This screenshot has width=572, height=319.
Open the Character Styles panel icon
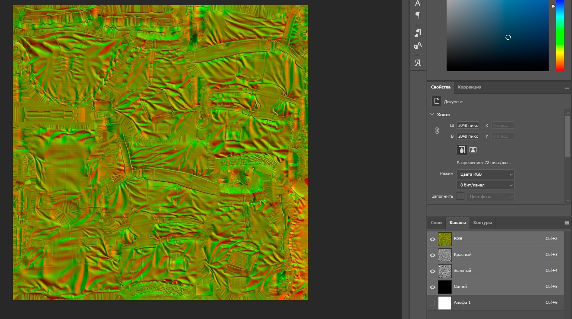(x=418, y=45)
